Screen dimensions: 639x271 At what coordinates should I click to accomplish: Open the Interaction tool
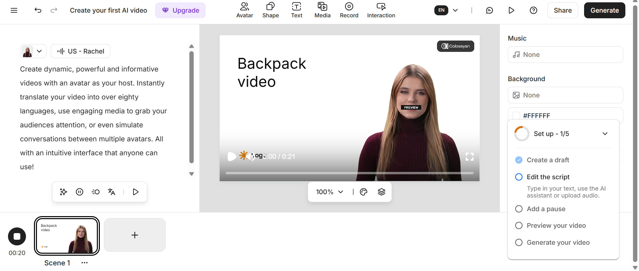381,10
